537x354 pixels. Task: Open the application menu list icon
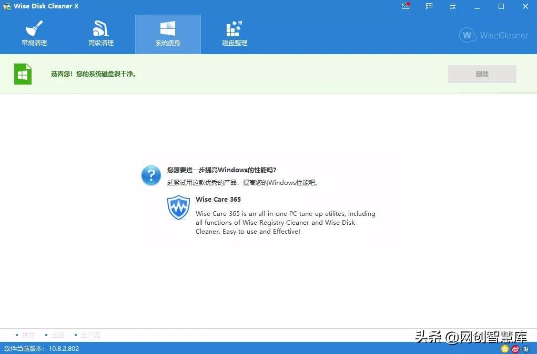click(452, 7)
